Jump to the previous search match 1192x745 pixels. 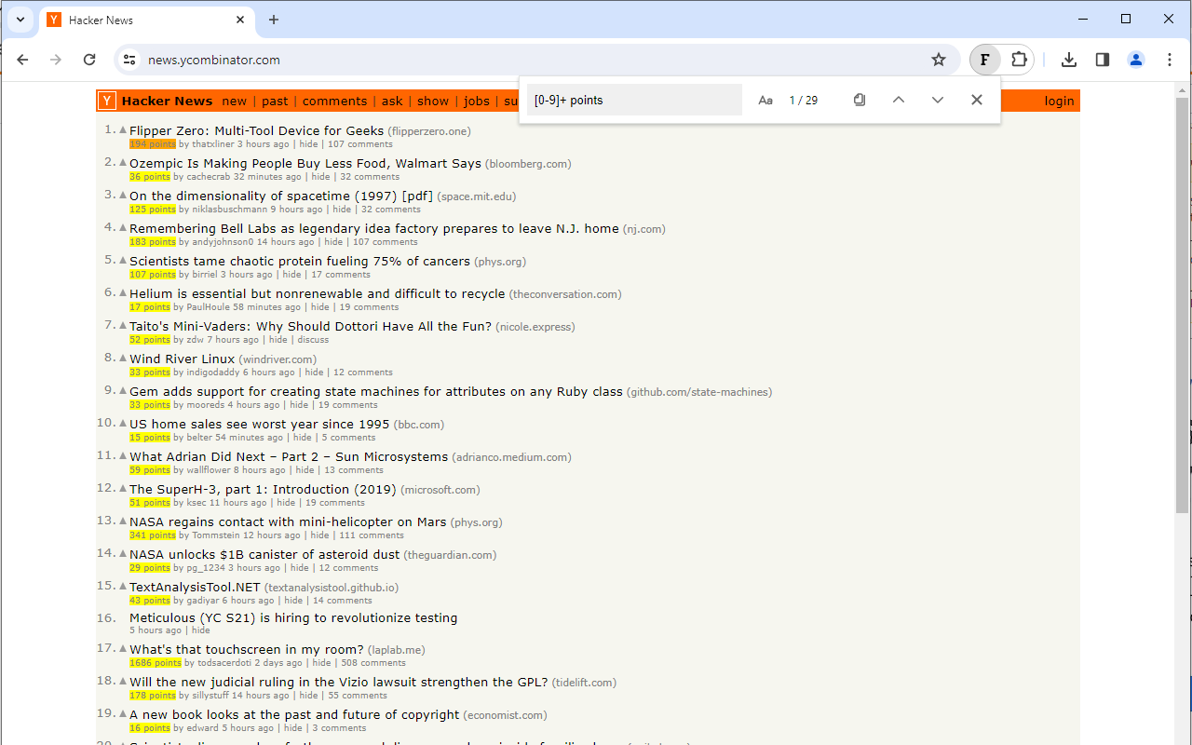coord(898,100)
